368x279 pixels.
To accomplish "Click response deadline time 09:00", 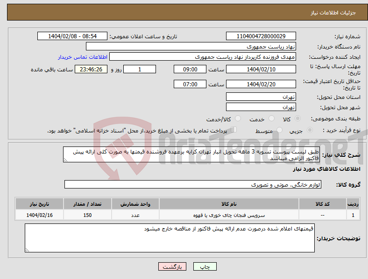I will (190, 70).
